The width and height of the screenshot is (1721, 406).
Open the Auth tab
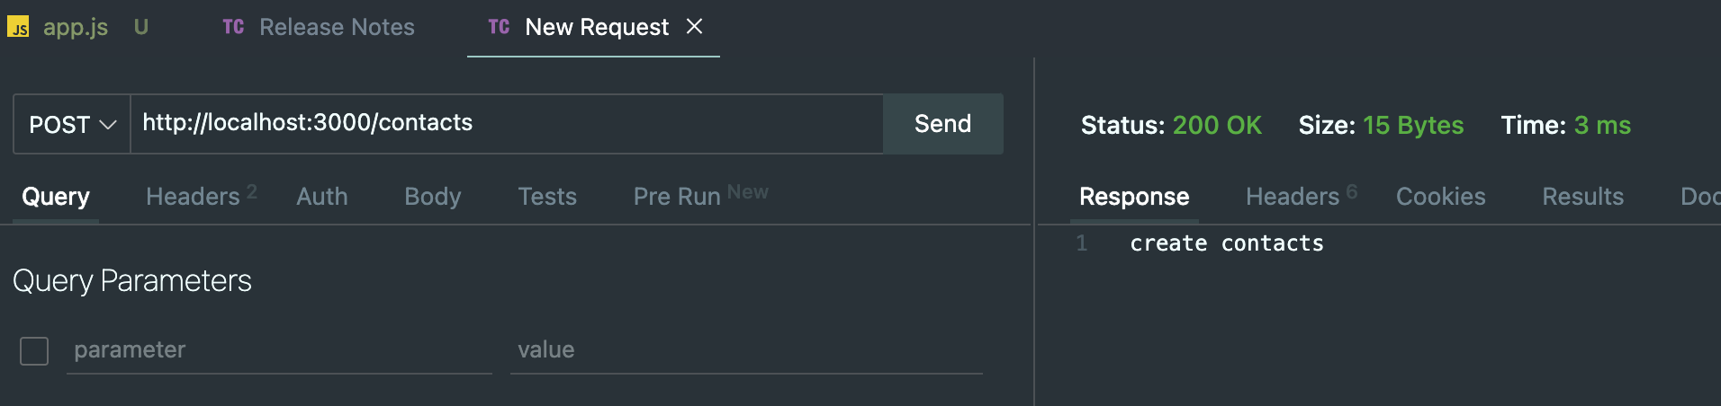(322, 196)
